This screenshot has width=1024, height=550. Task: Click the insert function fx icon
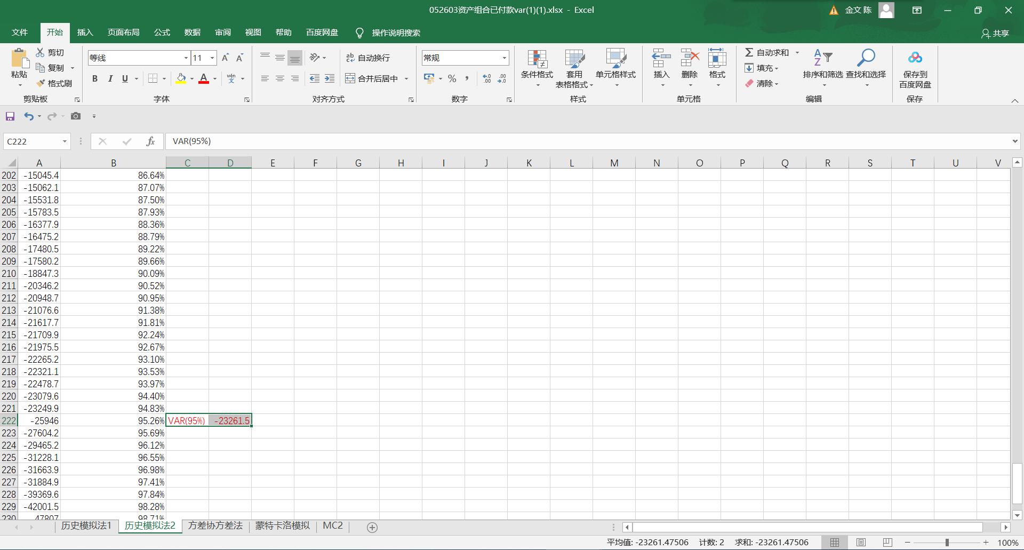150,141
